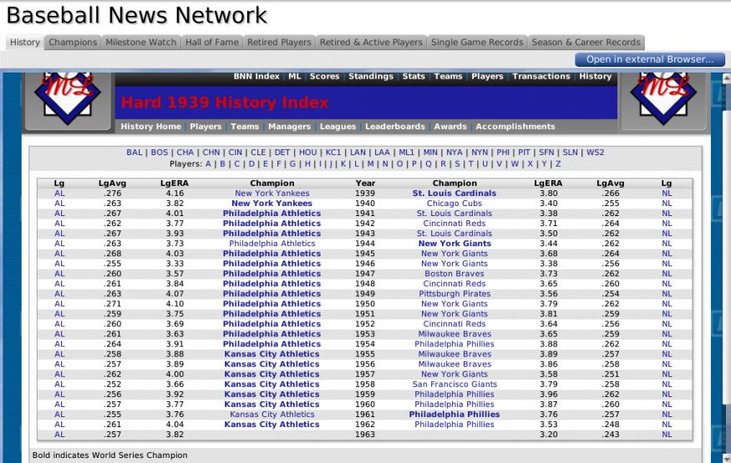
Task: Select the Milestone Watch tab
Action: (x=140, y=43)
